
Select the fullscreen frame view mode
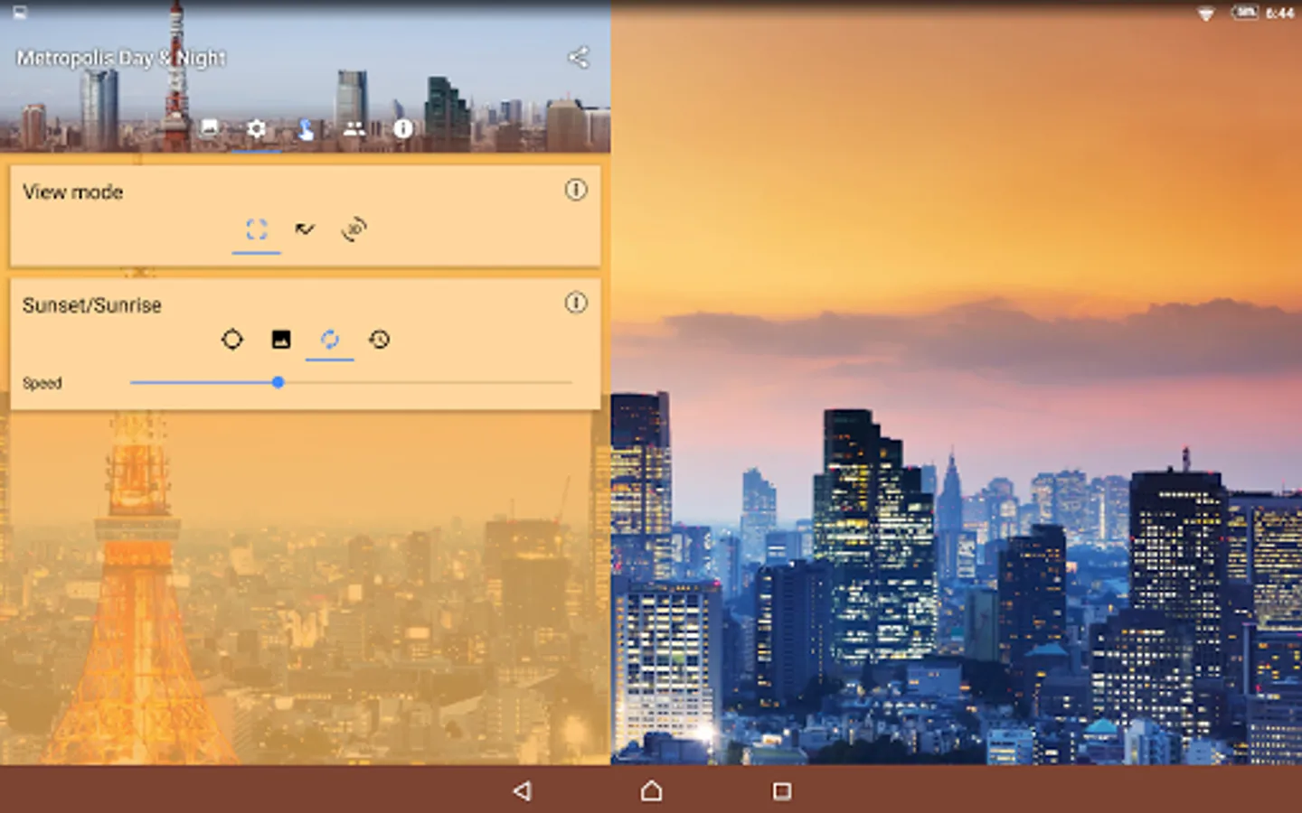coord(257,229)
